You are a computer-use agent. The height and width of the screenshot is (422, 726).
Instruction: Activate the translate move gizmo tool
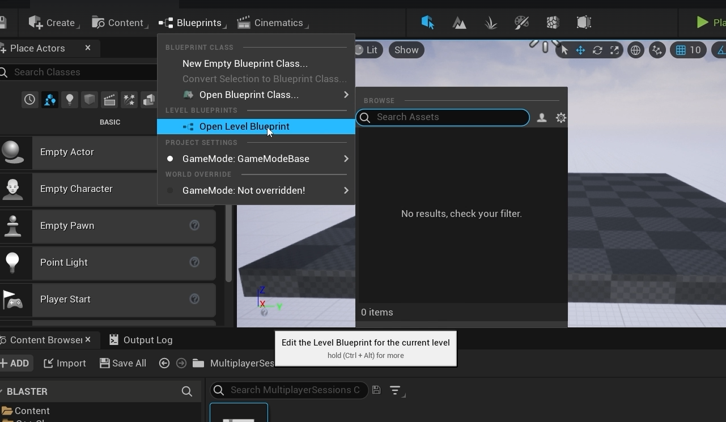pyautogui.click(x=580, y=50)
